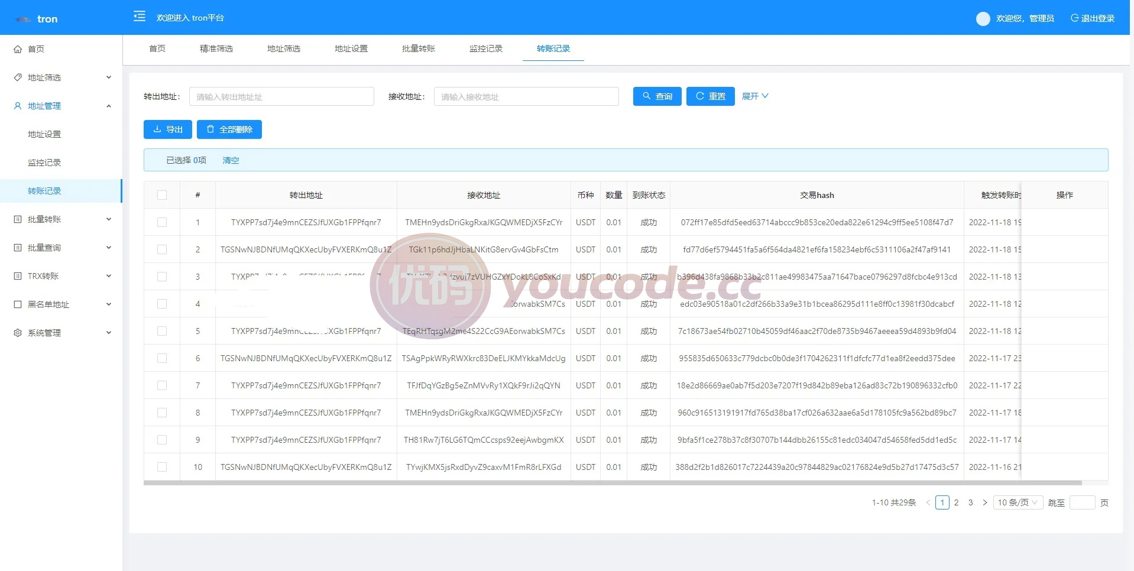Screen dimensions: 1134x571
Task: Switch to the 批量转账 tab
Action: (x=419, y=48)
